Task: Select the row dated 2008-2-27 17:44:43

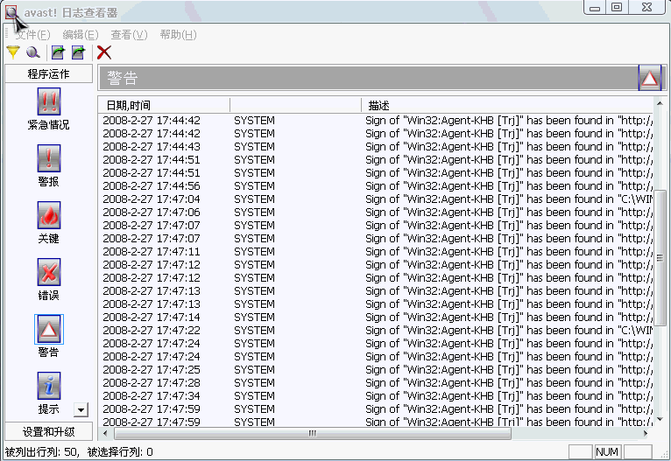Action: [376, 147]
